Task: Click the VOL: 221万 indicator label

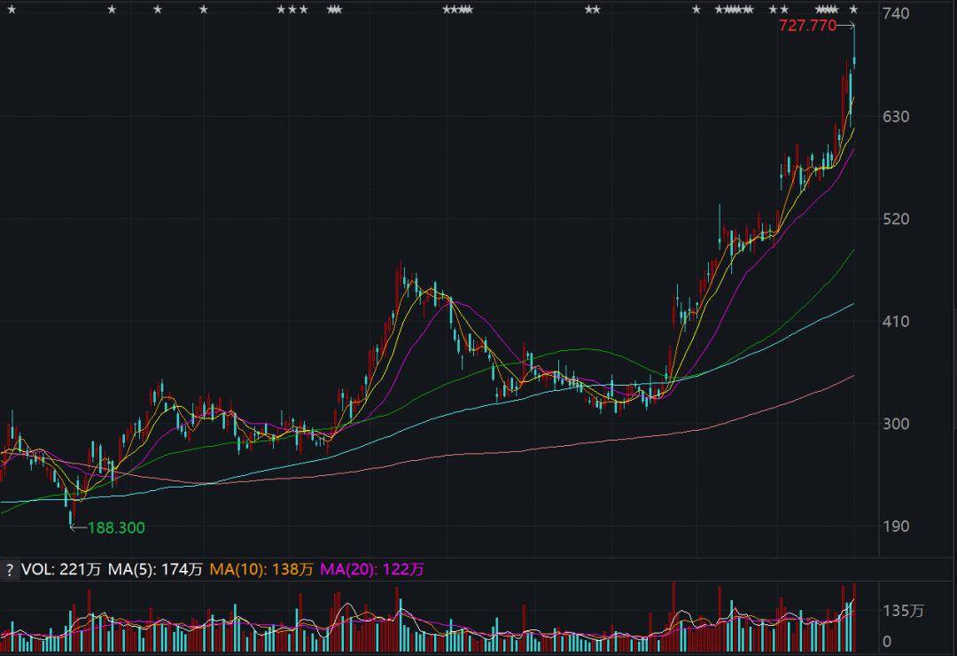Action: point(61,570)
